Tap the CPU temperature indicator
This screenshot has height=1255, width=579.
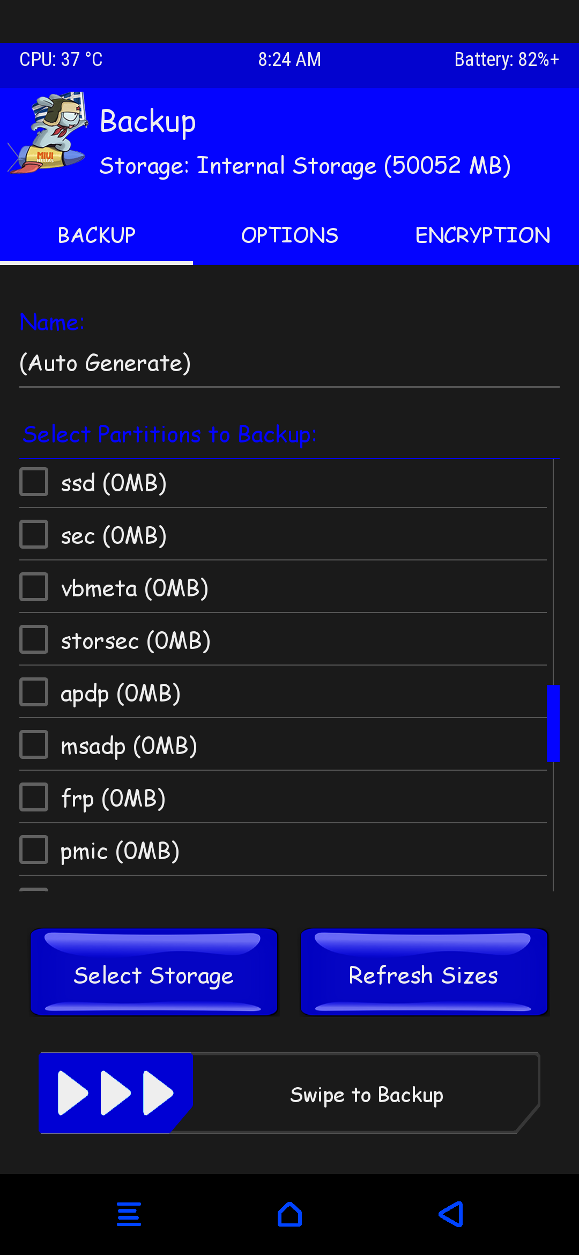pos(61,60)
